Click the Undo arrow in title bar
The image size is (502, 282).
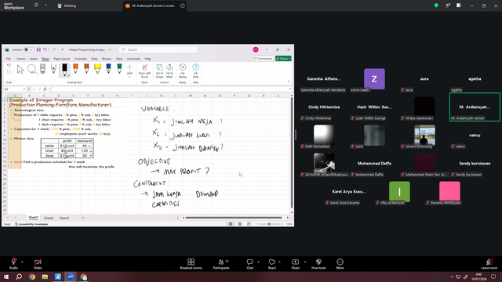click(x=45, y=49)
